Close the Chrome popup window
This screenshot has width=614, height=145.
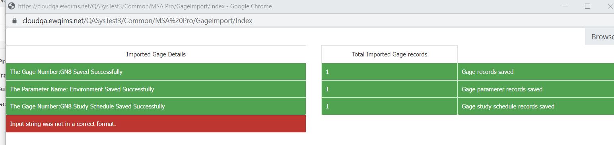tap(610, 6)
